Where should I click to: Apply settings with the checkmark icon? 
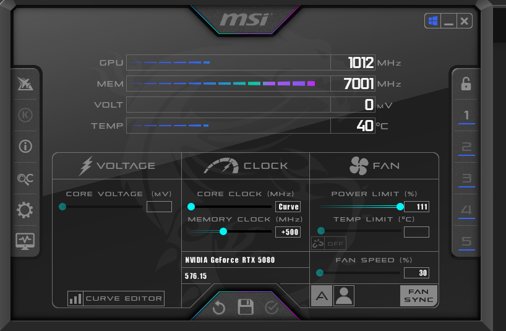coord(272,307)
